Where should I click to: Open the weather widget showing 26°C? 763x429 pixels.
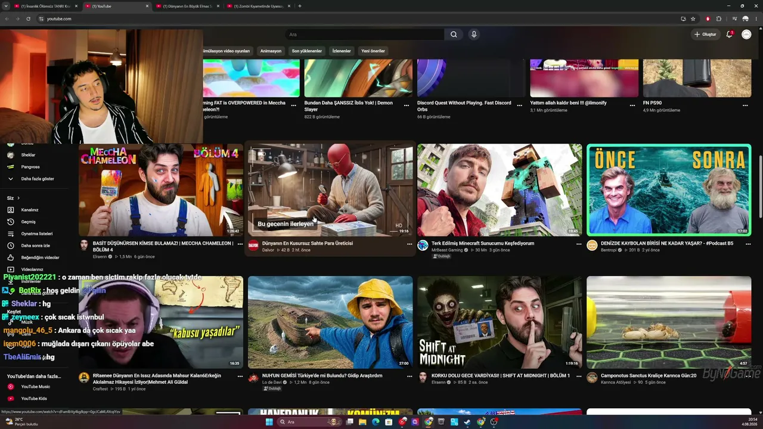[x=22, y=422]
